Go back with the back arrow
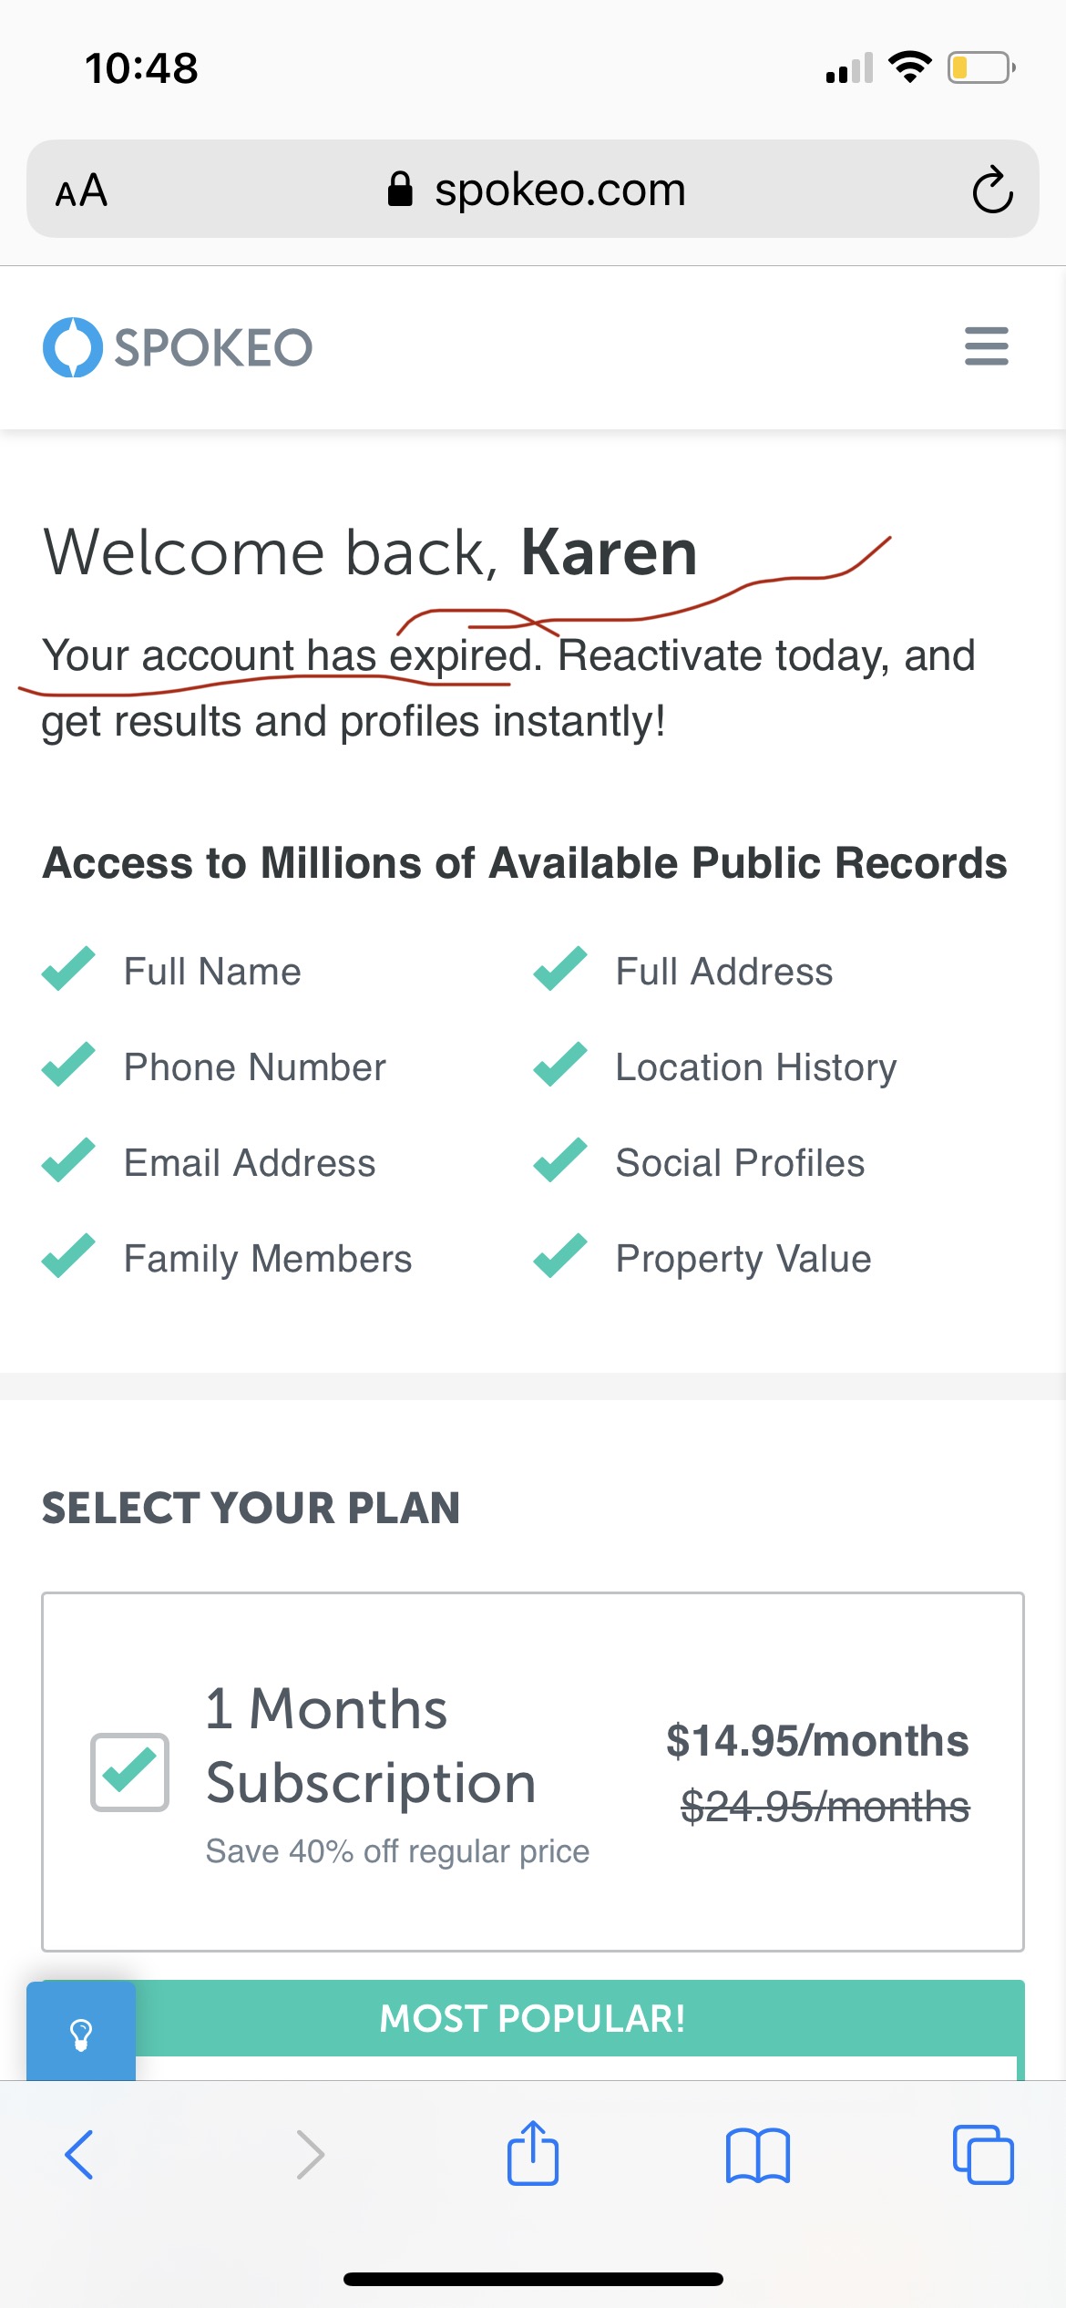This screenshot has width=1066, height=2308. (x=80, y=2155)
